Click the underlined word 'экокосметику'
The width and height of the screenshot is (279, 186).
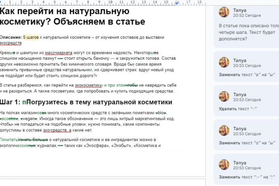[88, 85]
